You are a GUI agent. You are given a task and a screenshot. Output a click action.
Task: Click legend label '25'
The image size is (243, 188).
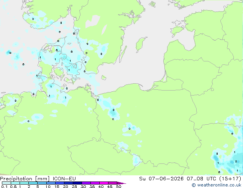tap(74, 186)
